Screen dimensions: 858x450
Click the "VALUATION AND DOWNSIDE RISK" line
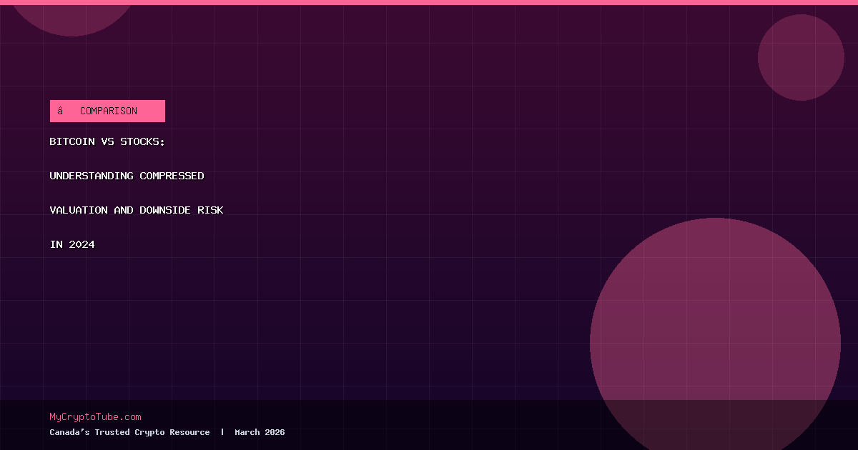(136, 210)
